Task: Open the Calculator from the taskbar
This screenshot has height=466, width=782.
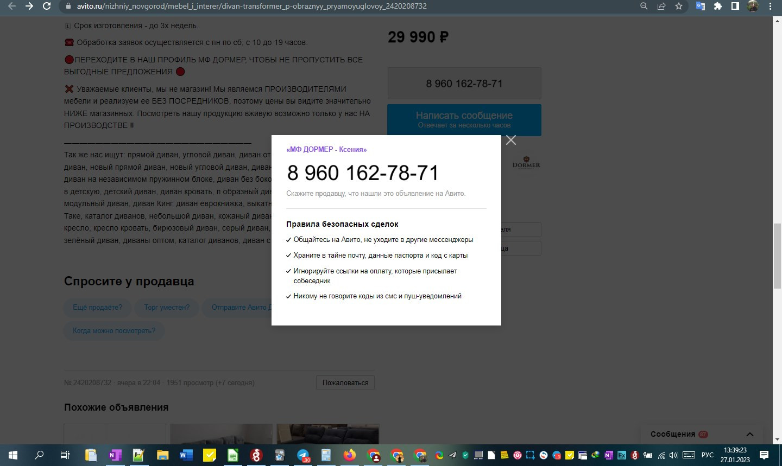Action: 326,455
